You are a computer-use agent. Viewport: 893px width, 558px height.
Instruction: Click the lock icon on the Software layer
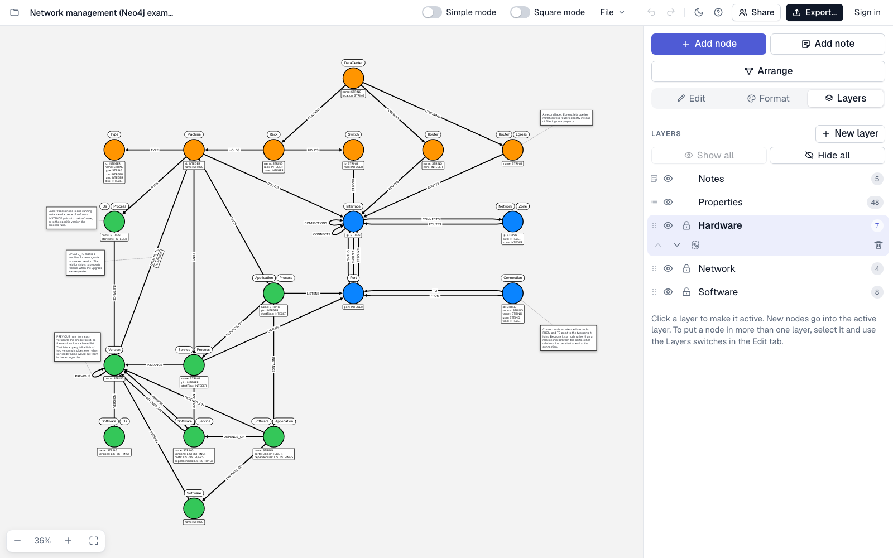point(686,292)
